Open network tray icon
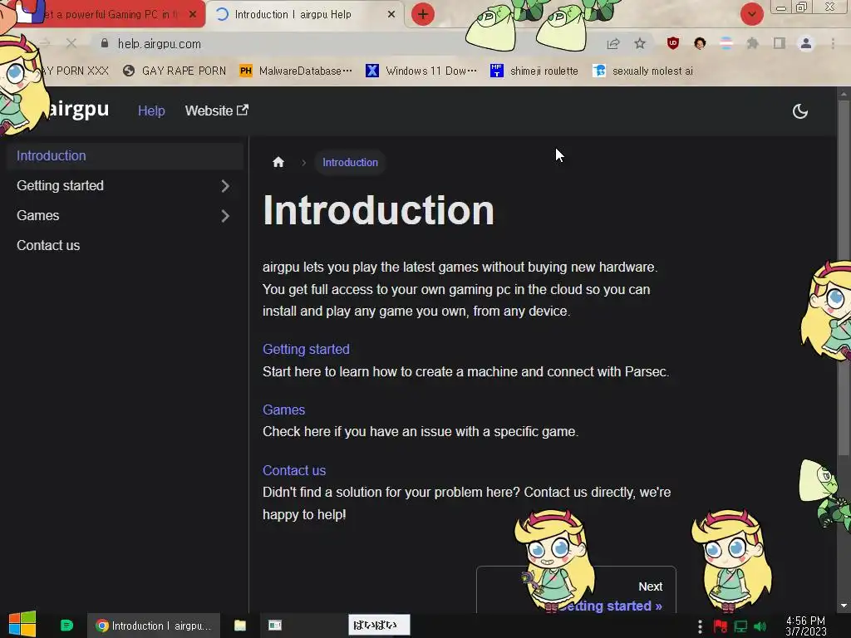 [740, 626]
